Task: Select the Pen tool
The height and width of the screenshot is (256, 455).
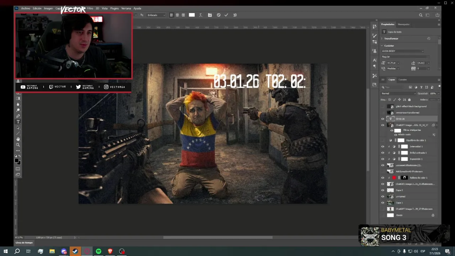Action: [18, 116]
